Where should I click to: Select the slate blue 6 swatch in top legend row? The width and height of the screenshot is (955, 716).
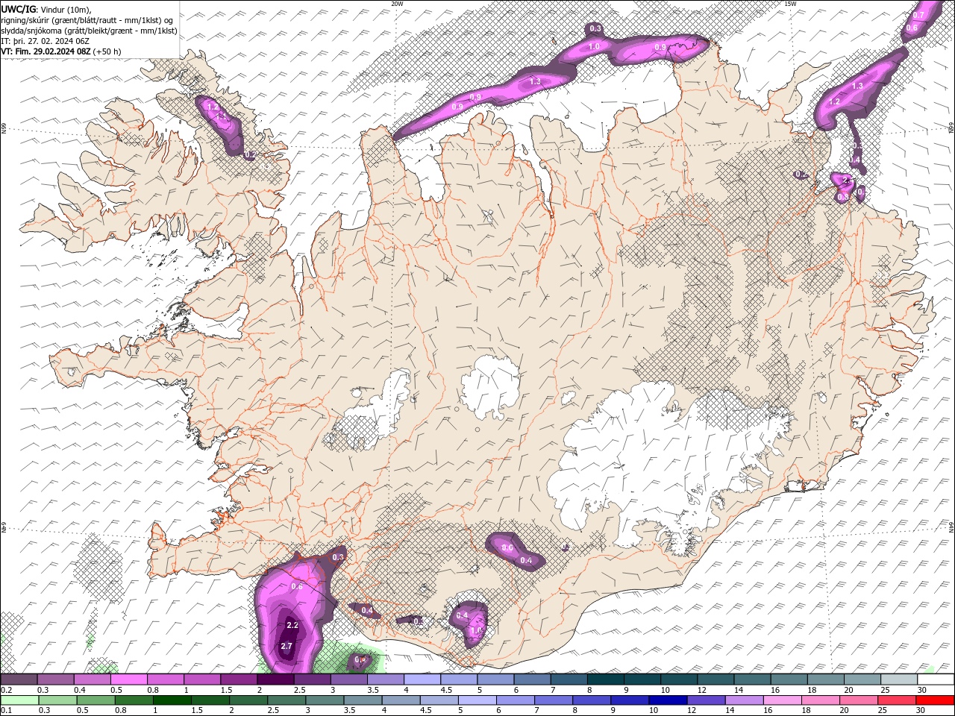tap(533, 679)
